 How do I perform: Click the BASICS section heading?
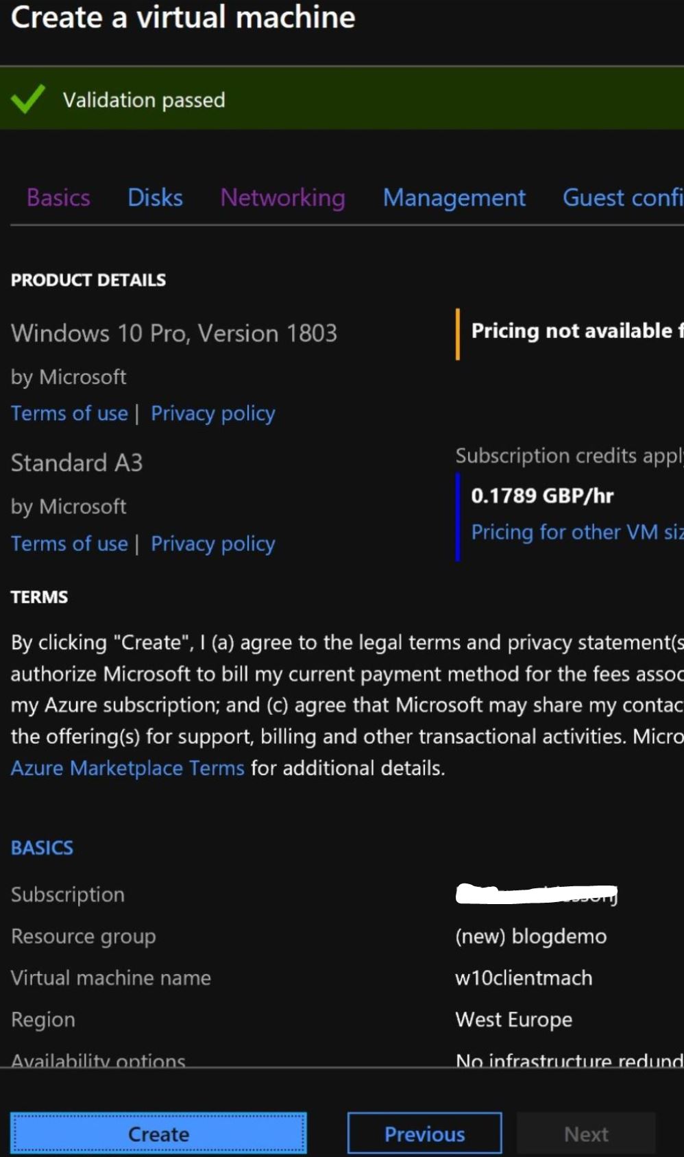pyautogui.click(x=42, y=848)
